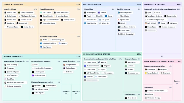Open the Rocket Lab company chip

click(22, 23)
